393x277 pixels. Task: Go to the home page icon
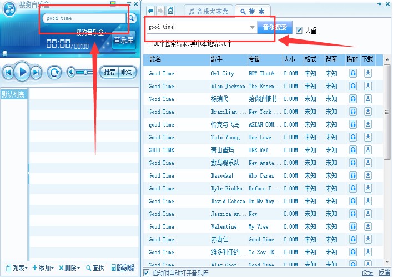[x=170, y=11]
